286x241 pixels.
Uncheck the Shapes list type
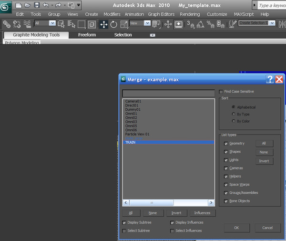tap(226, 152)
